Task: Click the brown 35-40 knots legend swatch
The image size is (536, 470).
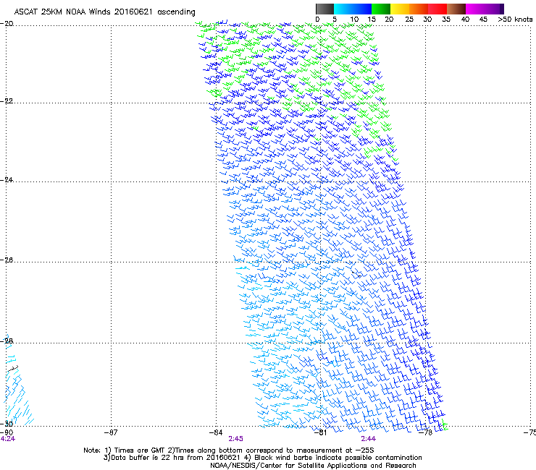Action: [x=456, y=9]
